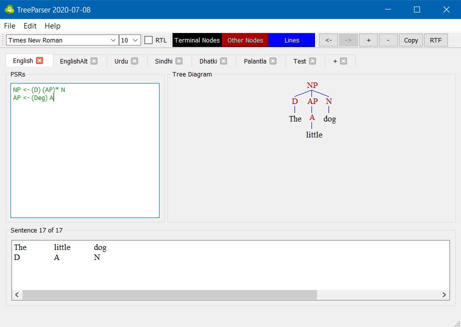The height and width of the screenshot is (327, 461).
Task: Open the font size dropdown
Action: [x=135, y=40]
